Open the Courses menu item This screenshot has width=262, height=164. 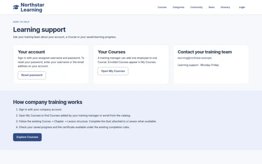[162, 7]
